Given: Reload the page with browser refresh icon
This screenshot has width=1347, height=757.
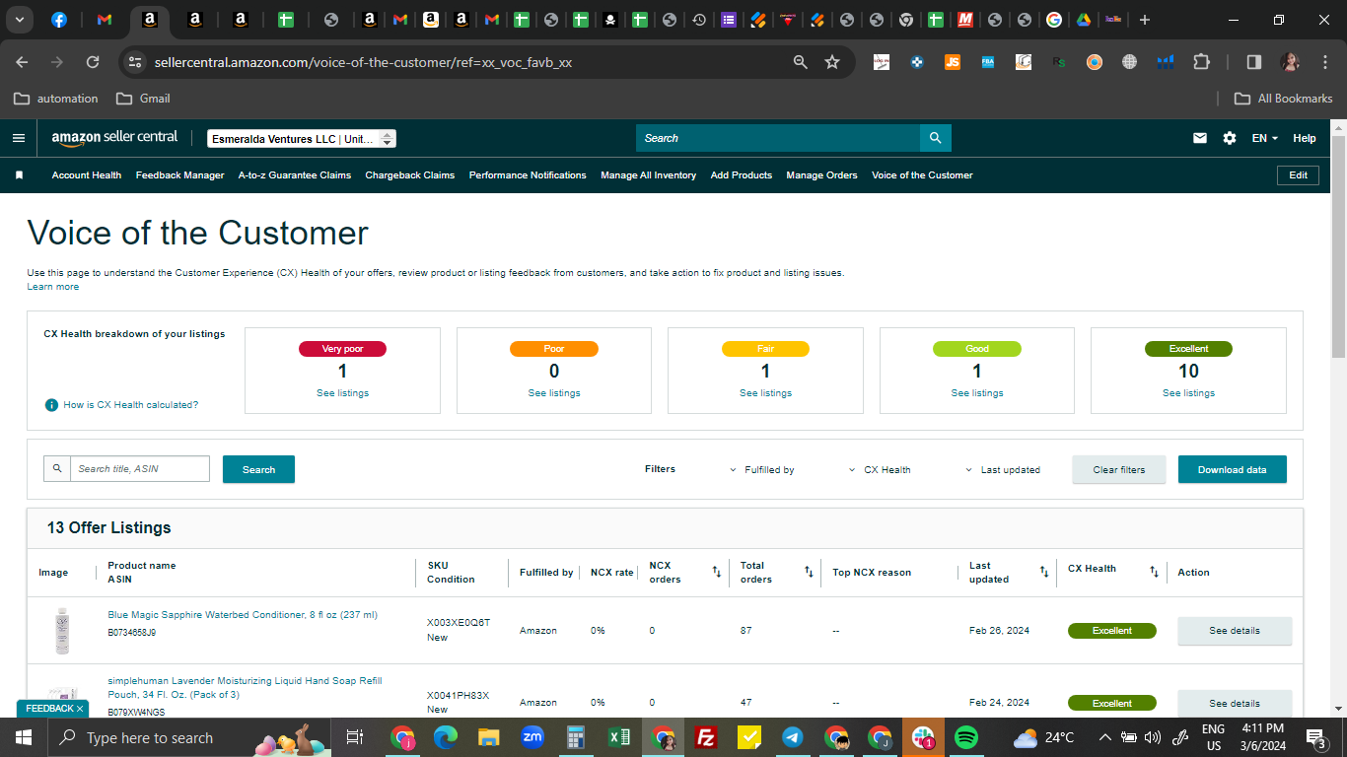Looking at the screenshot, I should click(93, 62).
